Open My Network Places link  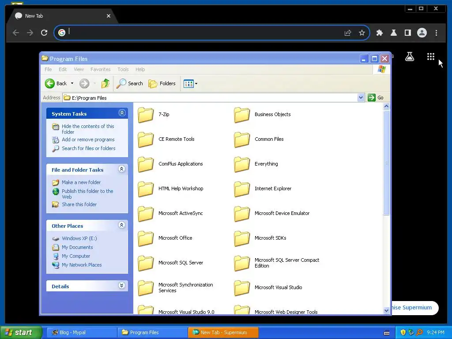(82, 265)
